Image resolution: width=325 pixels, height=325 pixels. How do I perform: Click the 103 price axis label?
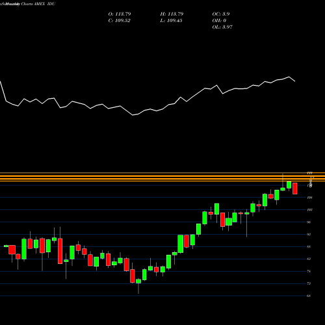click(309, 210)
